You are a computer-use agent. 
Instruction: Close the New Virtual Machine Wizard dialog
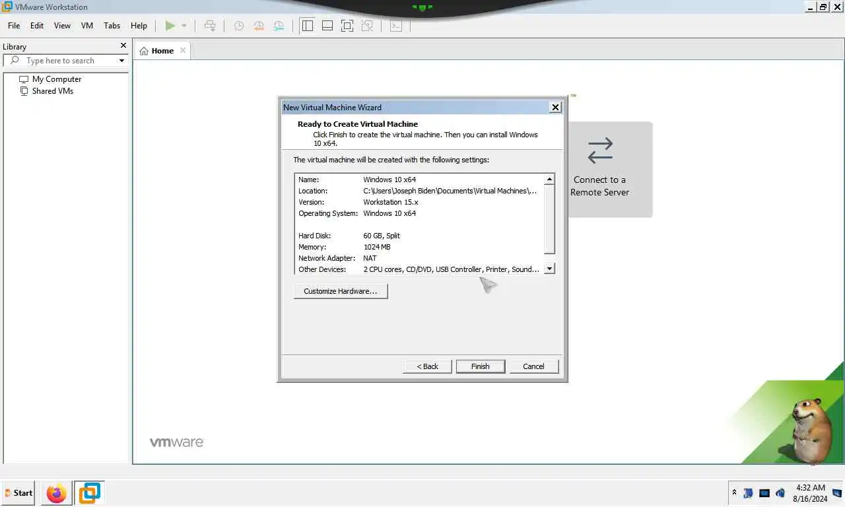(555, 107)
